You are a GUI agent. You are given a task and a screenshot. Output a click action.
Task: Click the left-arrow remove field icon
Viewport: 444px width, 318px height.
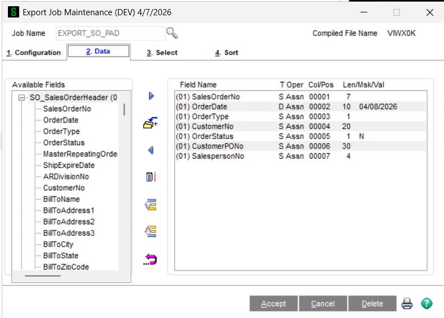[151, 150]
